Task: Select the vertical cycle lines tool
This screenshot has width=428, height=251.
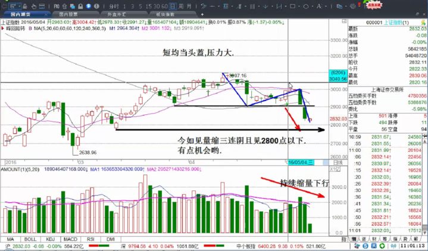Action: pyautogui.click(x=252, y=7)
